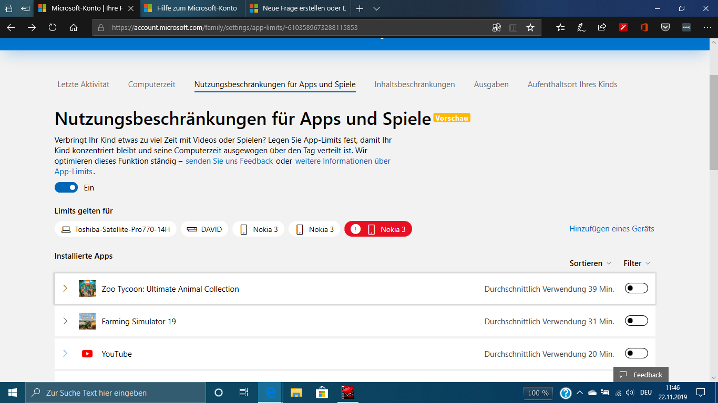The image size is (718, 403).
Task: Click the Zoo Tycoon app icon
Action: [x=87, y=289]
